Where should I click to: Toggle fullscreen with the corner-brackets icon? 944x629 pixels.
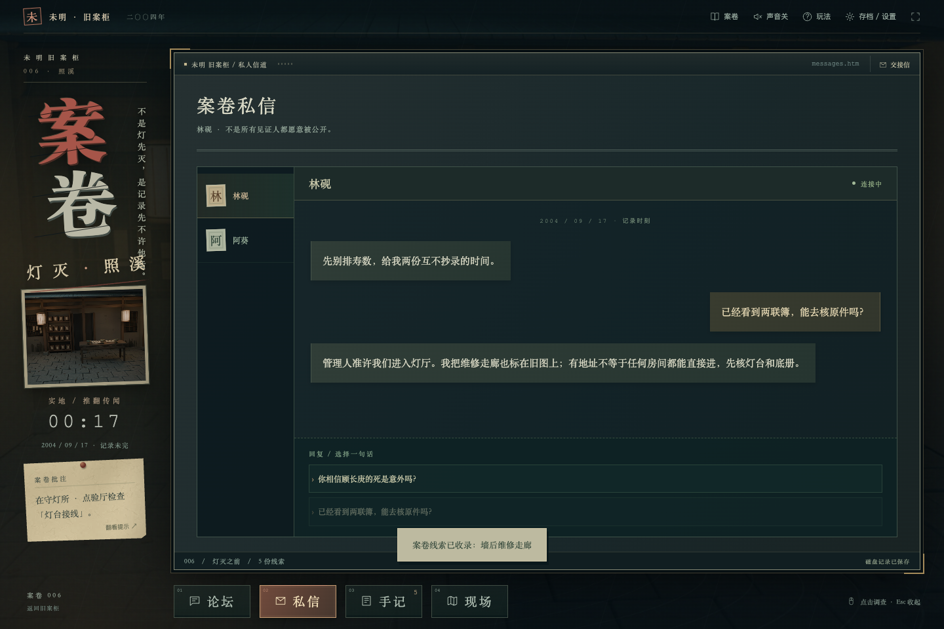click(915, 16)
